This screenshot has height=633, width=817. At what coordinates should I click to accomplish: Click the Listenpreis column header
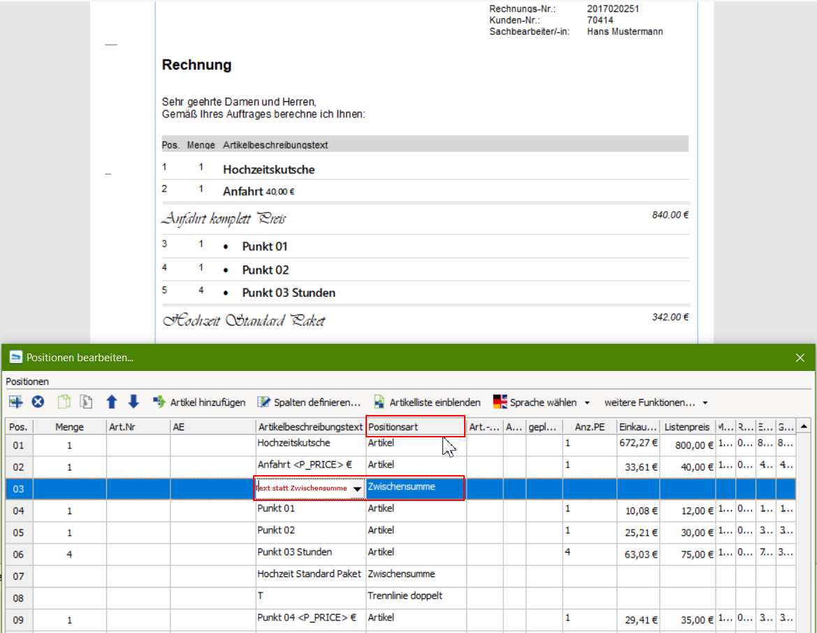[687, 427]
